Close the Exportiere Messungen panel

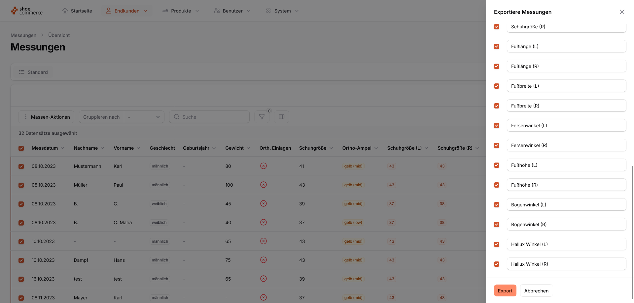click(x=622, y=12)
